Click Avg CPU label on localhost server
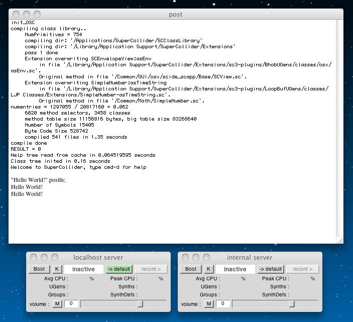The image size is (353, 322). (56, 278)
